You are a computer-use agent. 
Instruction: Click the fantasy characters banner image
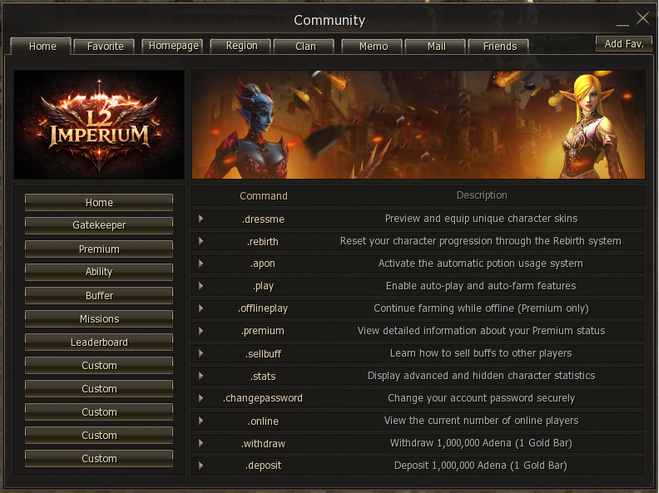pos(419,125)
